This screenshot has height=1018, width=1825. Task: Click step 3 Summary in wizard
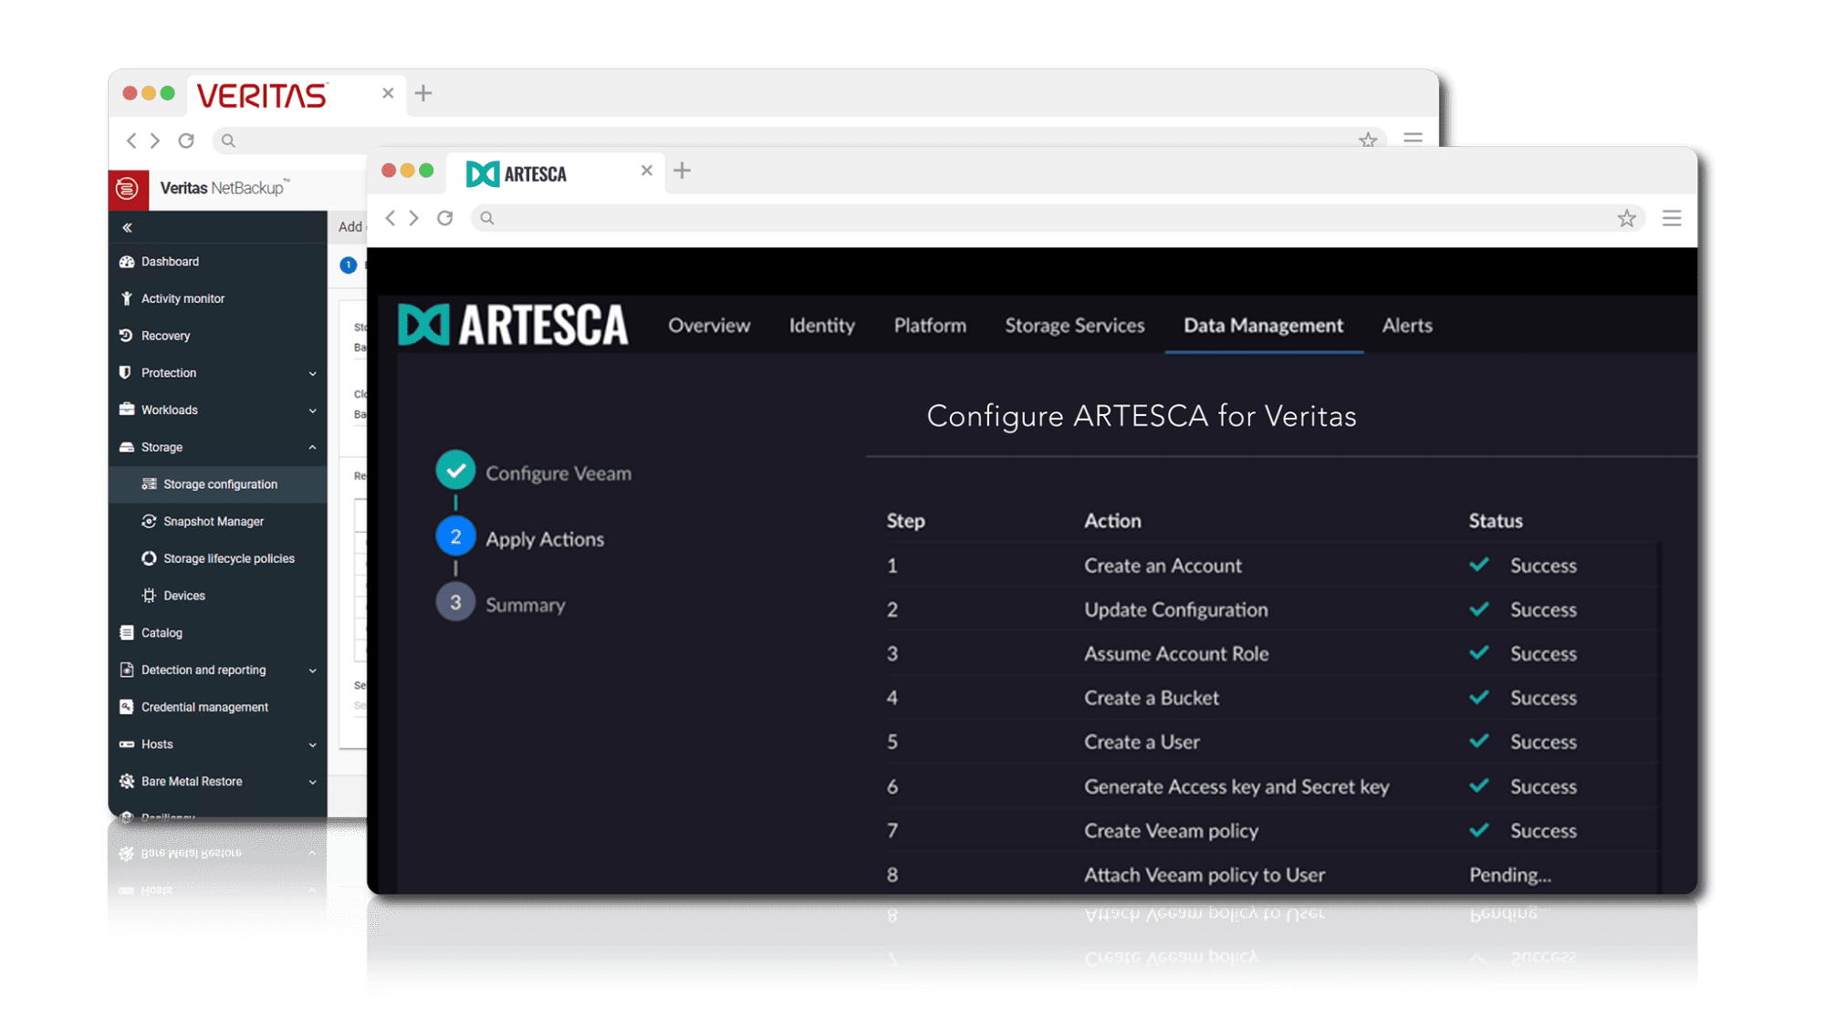pyautogui.click(x=501, y=604)
